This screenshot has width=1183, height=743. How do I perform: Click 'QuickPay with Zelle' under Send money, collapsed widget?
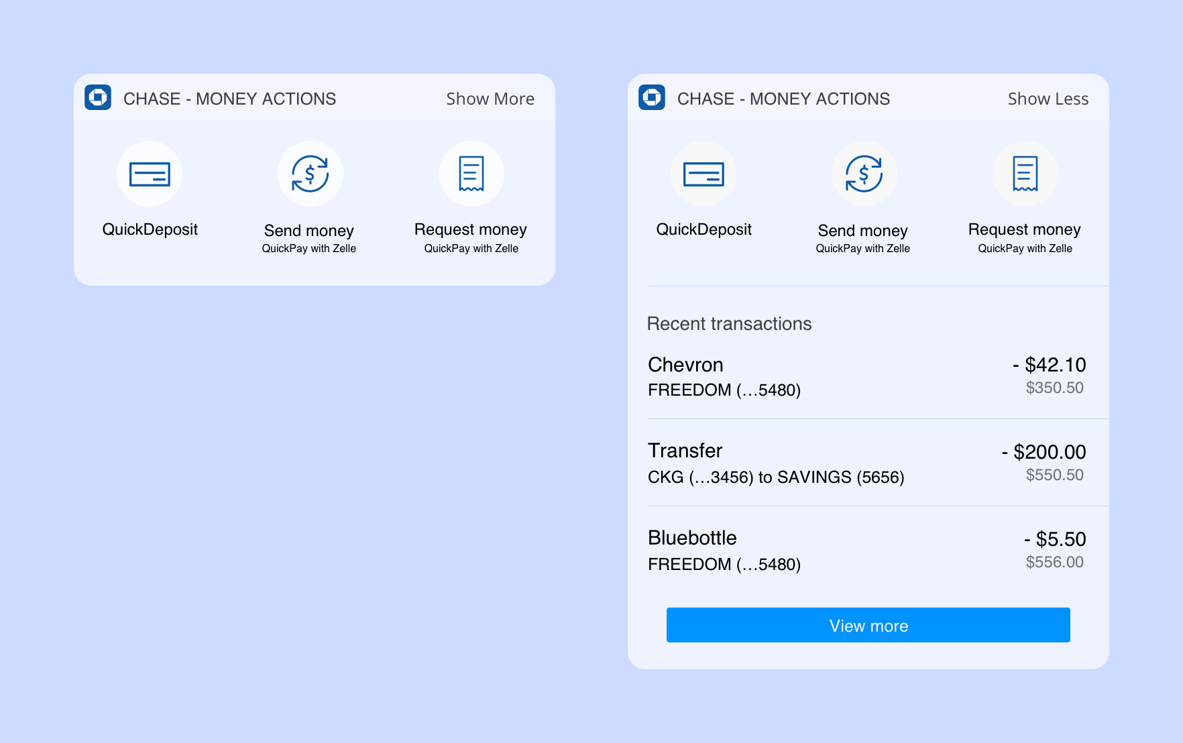[x=309, y=249]
